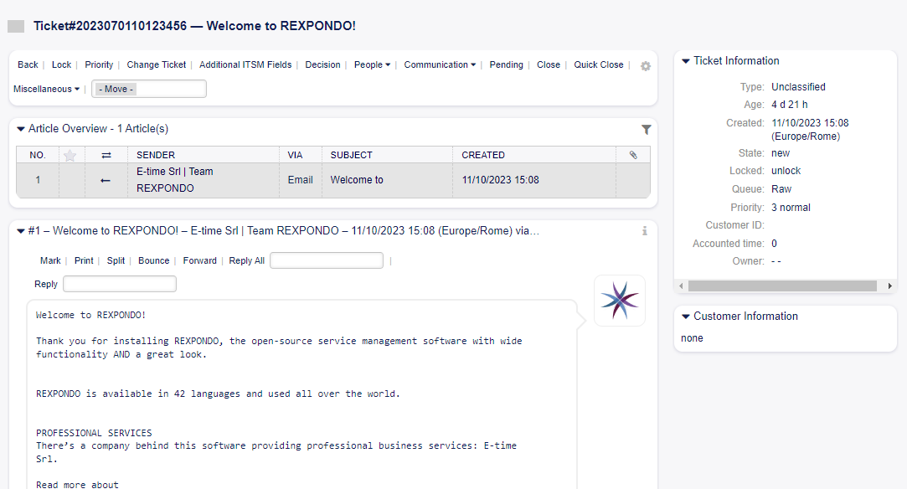Screen dimensions: 907x489
Task: Click Quick Close in ticket menu
Action: point(598,64)
